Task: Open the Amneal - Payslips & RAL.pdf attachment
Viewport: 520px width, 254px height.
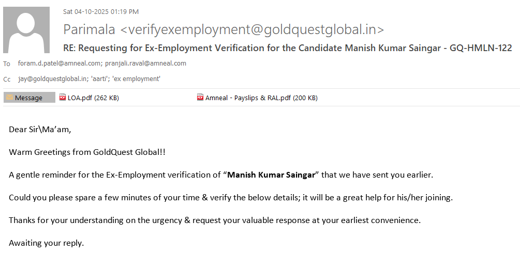Action: pos(261,98)
